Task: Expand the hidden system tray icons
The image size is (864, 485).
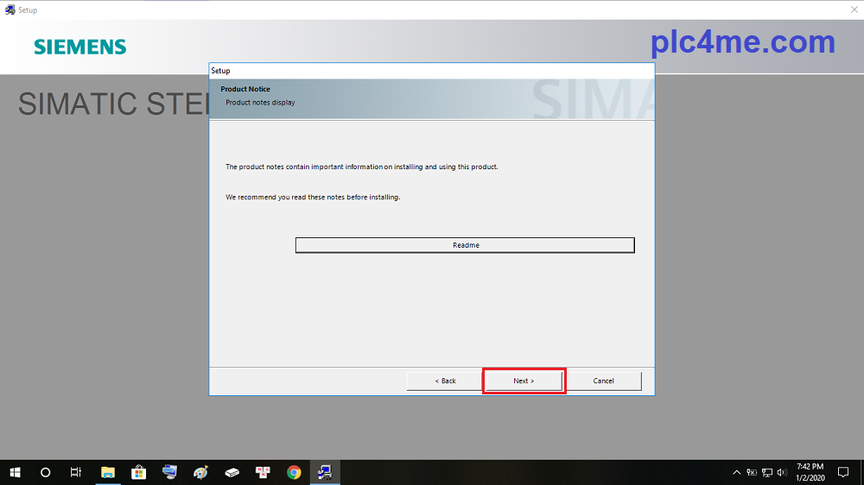Action: pyautogui.click(x=736, y=472)
